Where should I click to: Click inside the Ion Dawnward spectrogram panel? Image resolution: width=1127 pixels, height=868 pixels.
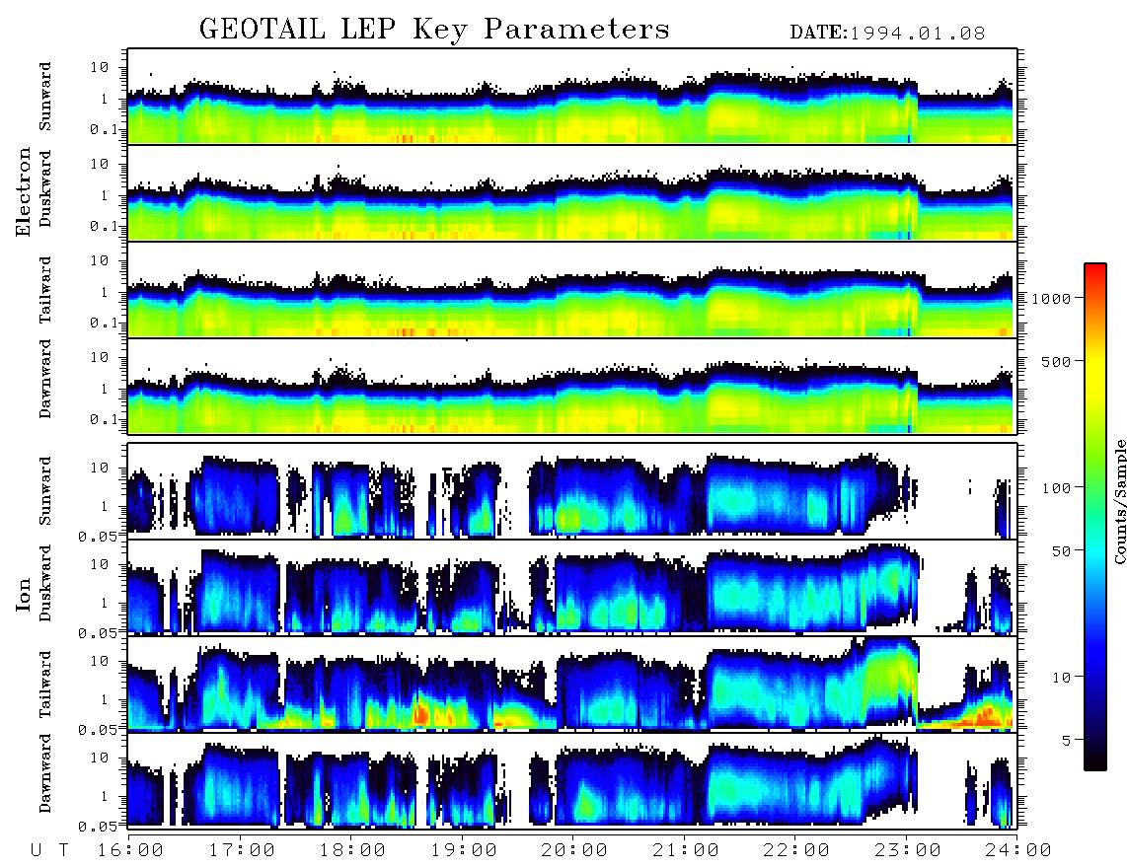572,780
